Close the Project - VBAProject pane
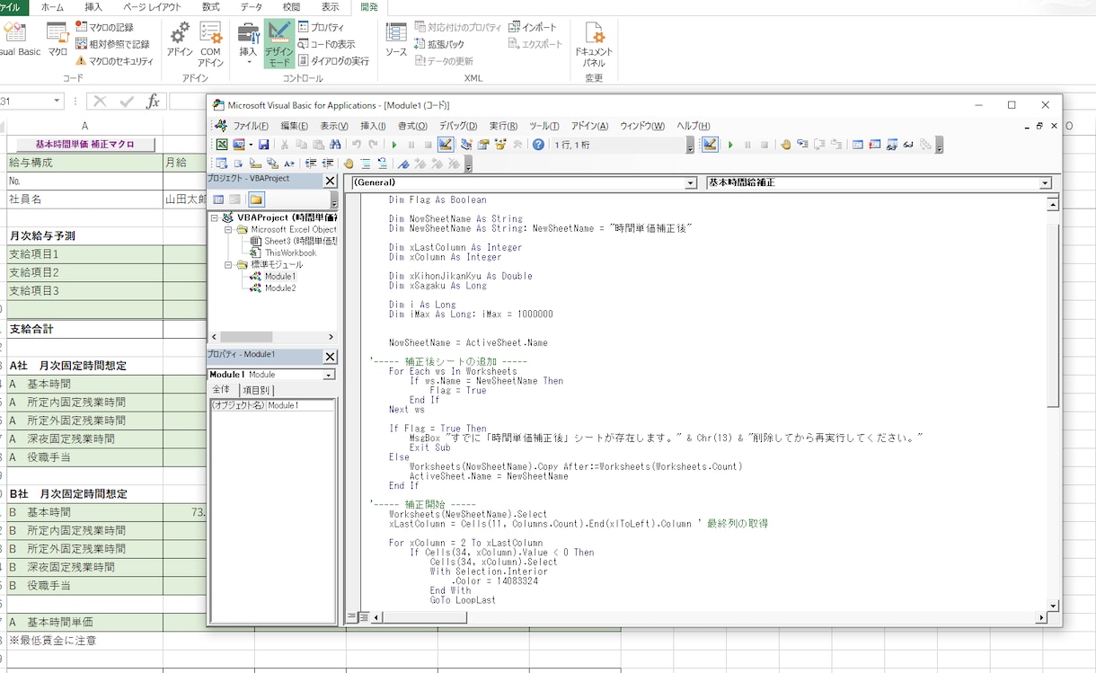Image resolution: width=1096 pixels, height=673 pixels. (x=330, y=181)
